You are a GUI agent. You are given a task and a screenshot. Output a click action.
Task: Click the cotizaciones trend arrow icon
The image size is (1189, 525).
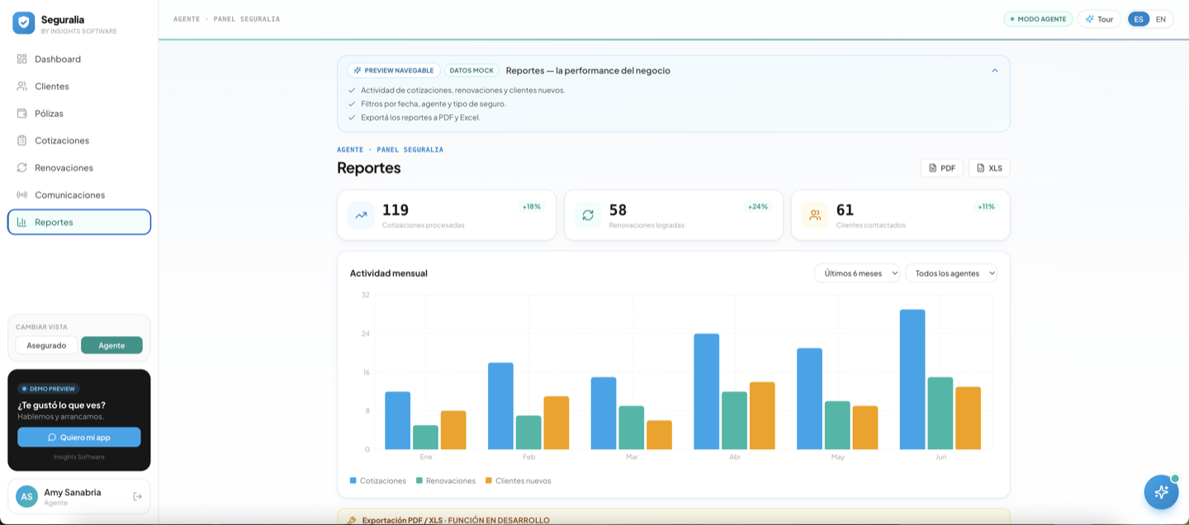(361, 215)
